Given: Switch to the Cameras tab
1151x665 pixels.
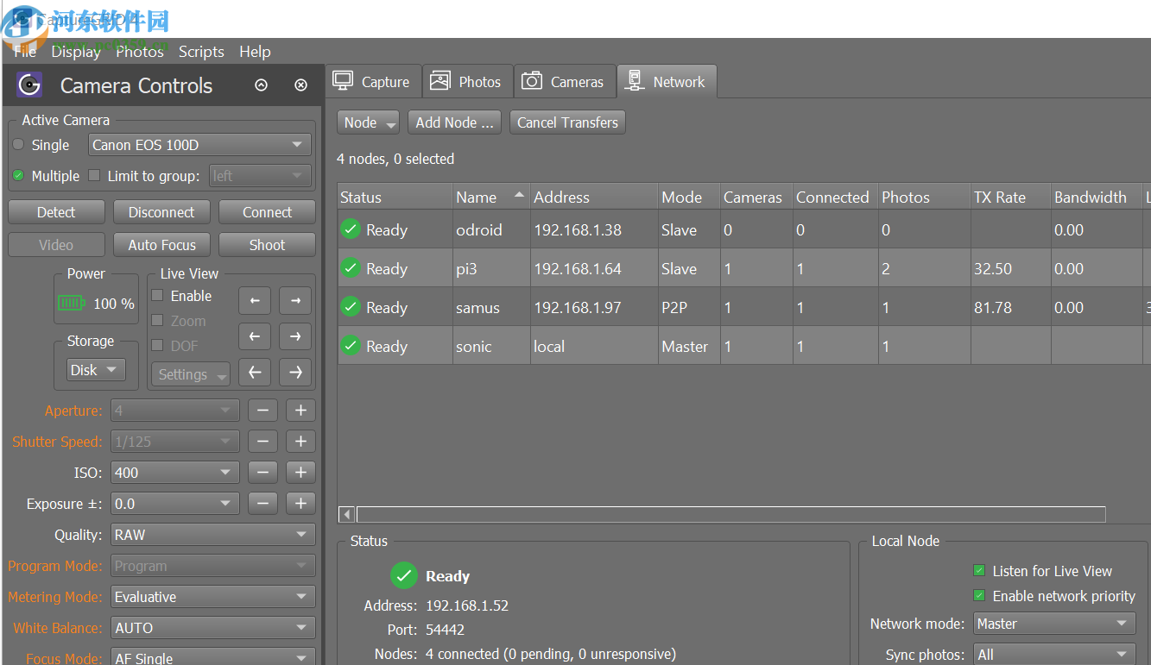Looking at the screenshot, I should [x=565, y=82].
